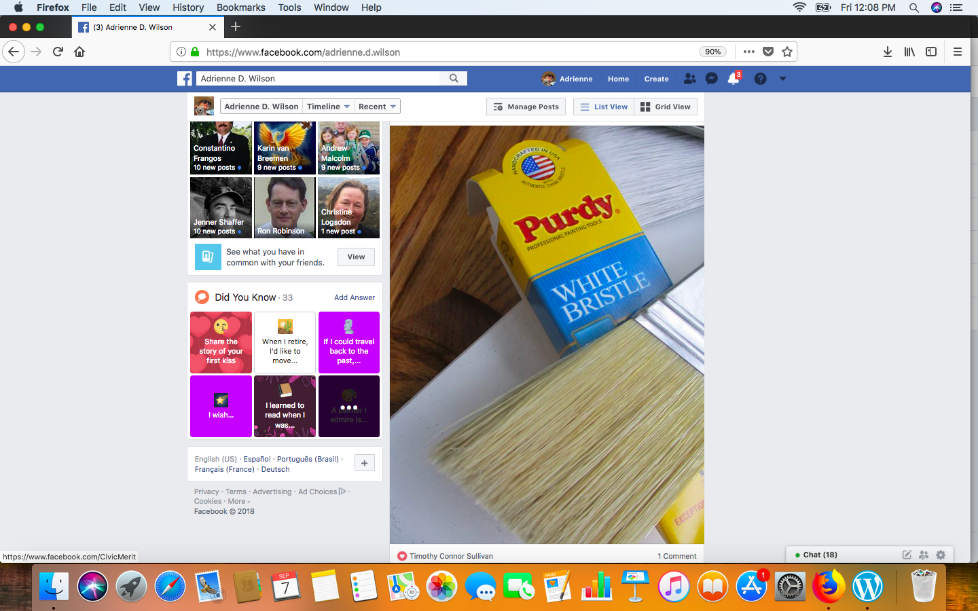978x611 pixels.
Task: Open the account settings chevron menu
Action: point(782,79)
